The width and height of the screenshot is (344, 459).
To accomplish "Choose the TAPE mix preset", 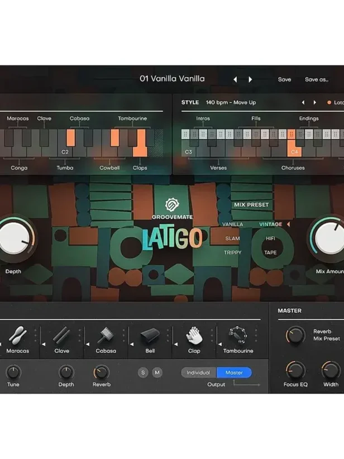I will (x=270, y=252).
